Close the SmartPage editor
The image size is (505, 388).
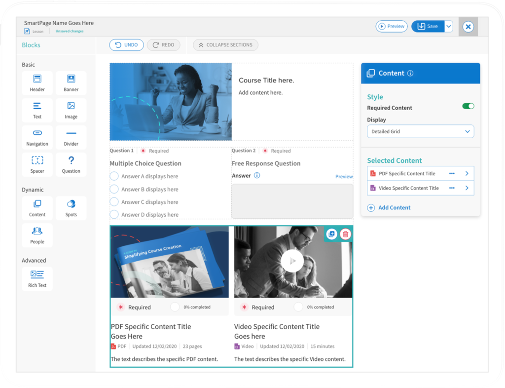(x=468, y=27)
